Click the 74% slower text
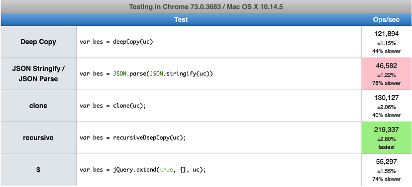The height and width of the screenshot is (187, 412). (386, 179)
